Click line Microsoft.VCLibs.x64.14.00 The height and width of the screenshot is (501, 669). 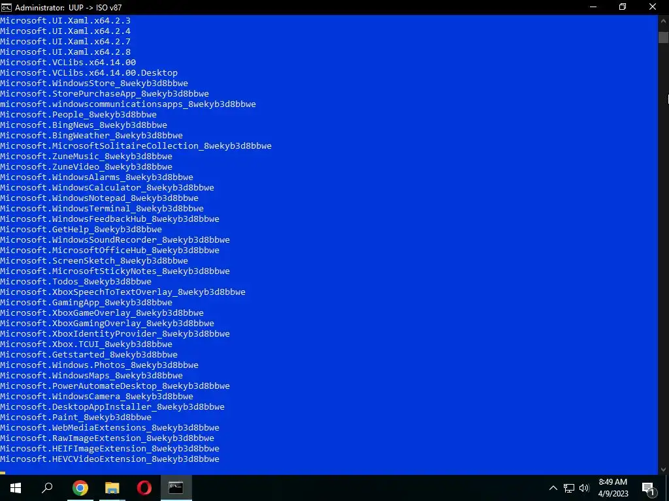coord(68,62)
